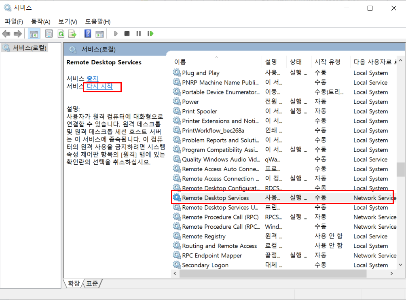The height and width of the screenshot is (300, 406).
Task: Sort by the 이름 column header
Action: pyautogui.click(x=216, y=62)
